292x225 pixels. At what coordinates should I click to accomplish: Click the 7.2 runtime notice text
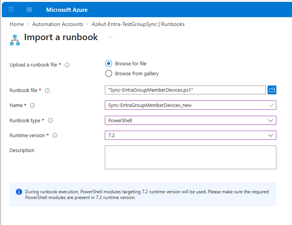147,194
